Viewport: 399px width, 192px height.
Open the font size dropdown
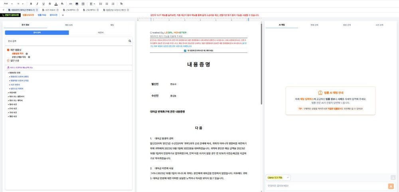pyautogui.click(x=21, y=4)
